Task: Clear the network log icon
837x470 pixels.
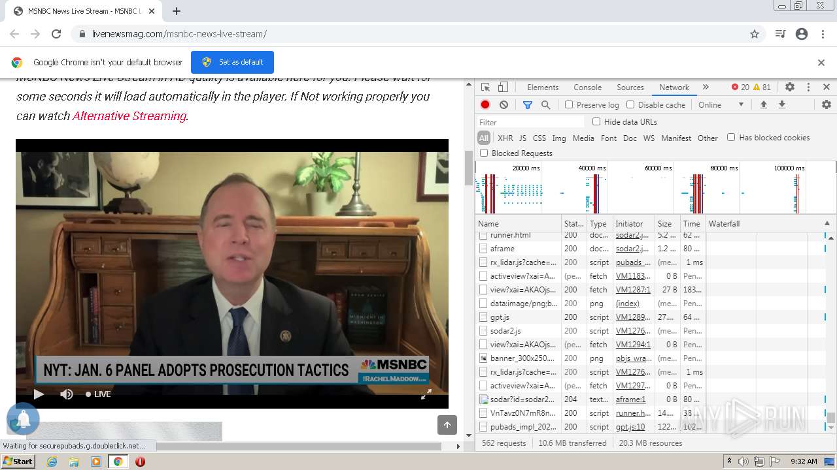Action: pos(504,104)
